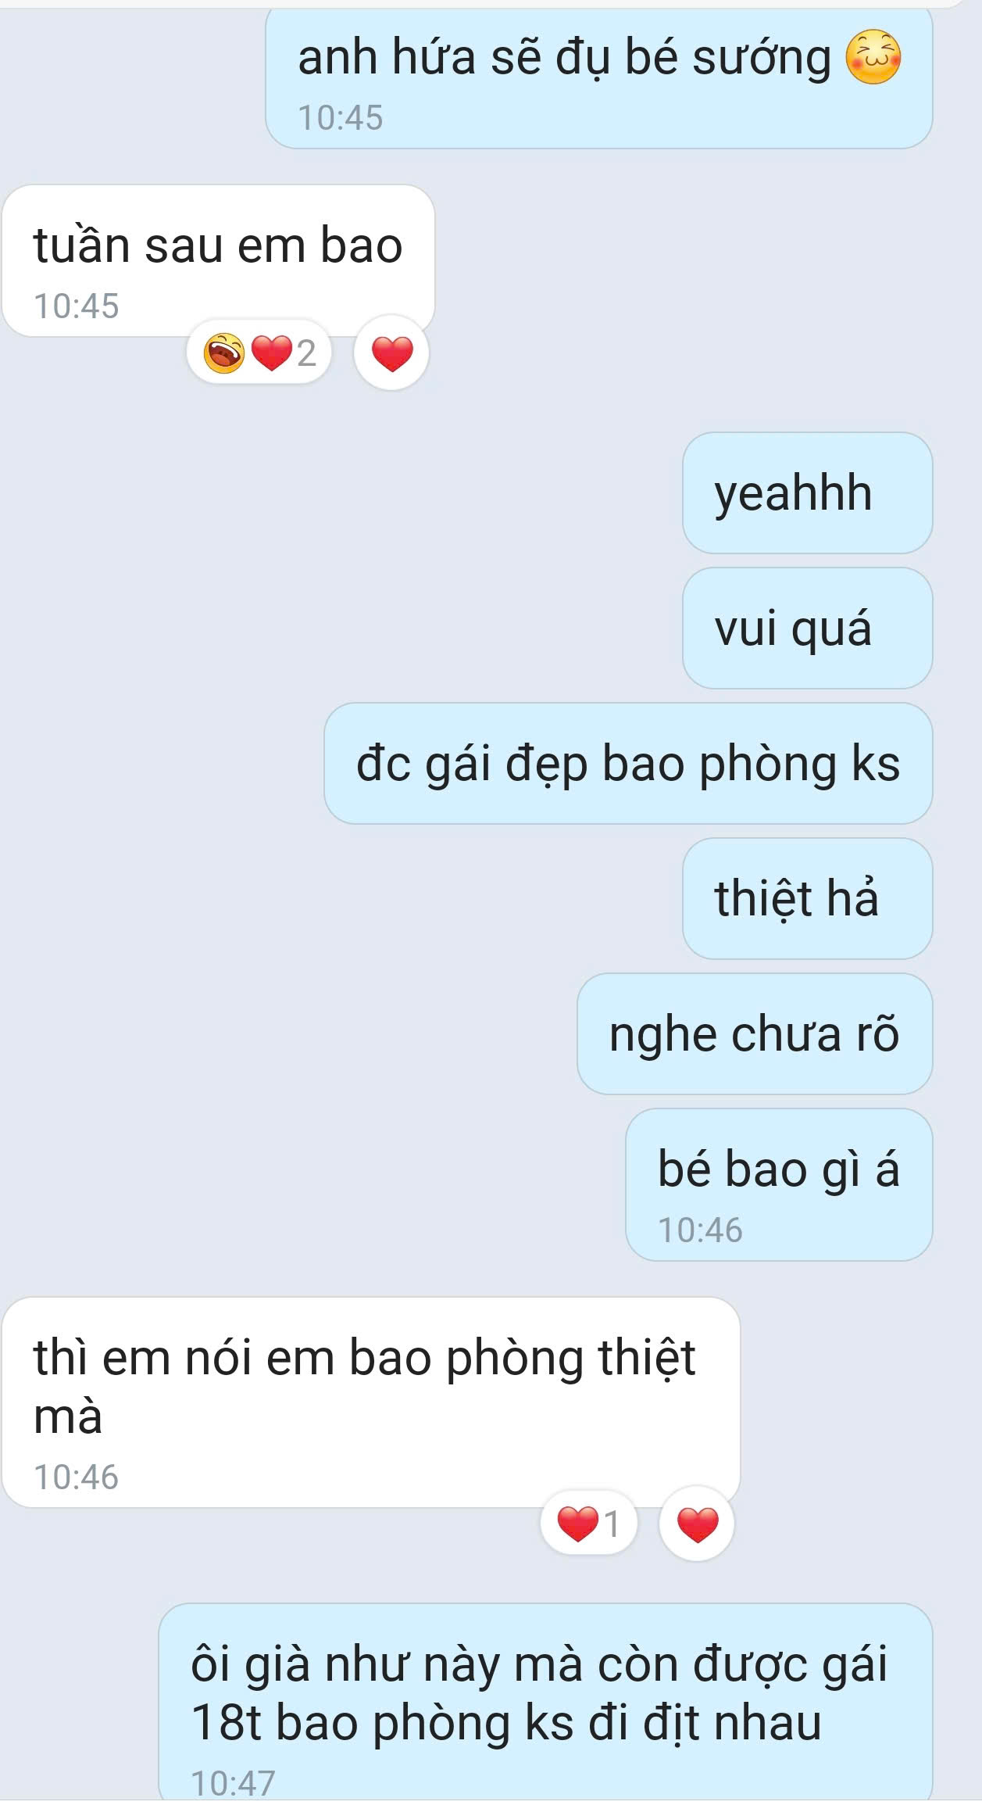Viewport: 982px width, 1805px height.
Task: Tap the heart button beside the 10:46 received message
Action: pos(697,1524)
